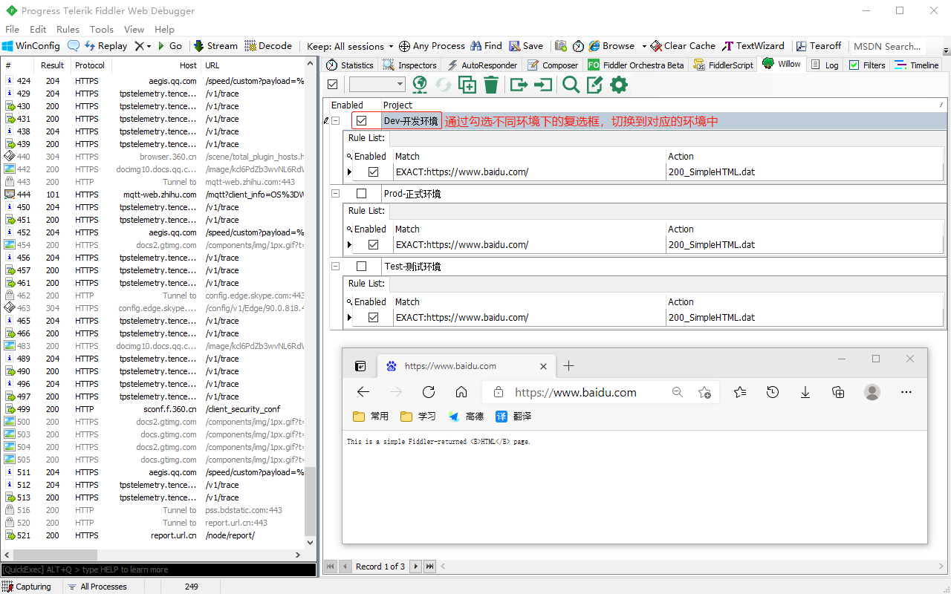Viewport: 951px width, 594px height.
Task: Go to the next record
Action: click(x=416, y=567)
